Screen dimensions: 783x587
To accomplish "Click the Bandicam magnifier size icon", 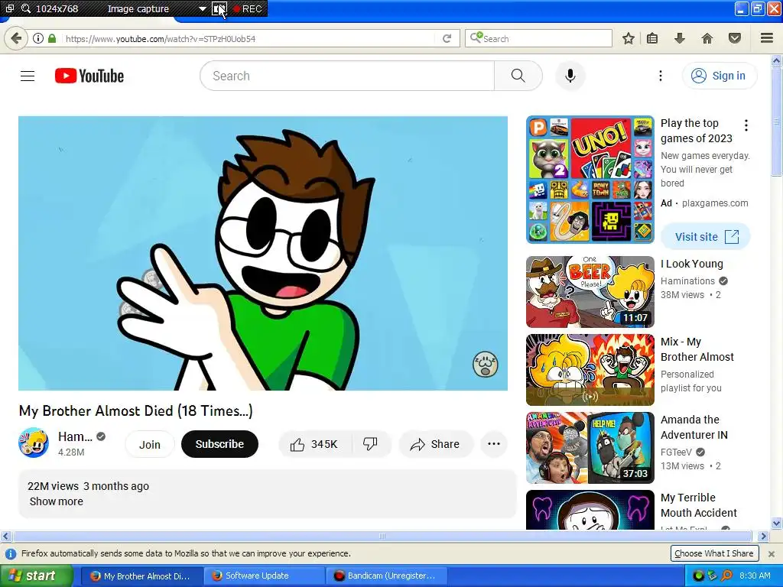I will (x=25, y=8).
